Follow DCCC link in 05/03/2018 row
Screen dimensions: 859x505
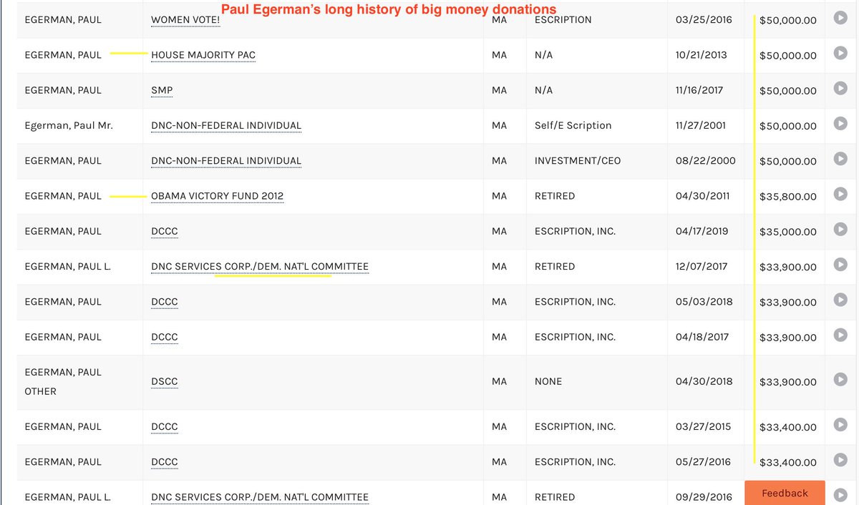[165, 302]
